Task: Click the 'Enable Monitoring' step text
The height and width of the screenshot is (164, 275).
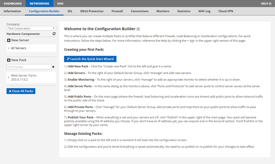Action: (81, 80)
